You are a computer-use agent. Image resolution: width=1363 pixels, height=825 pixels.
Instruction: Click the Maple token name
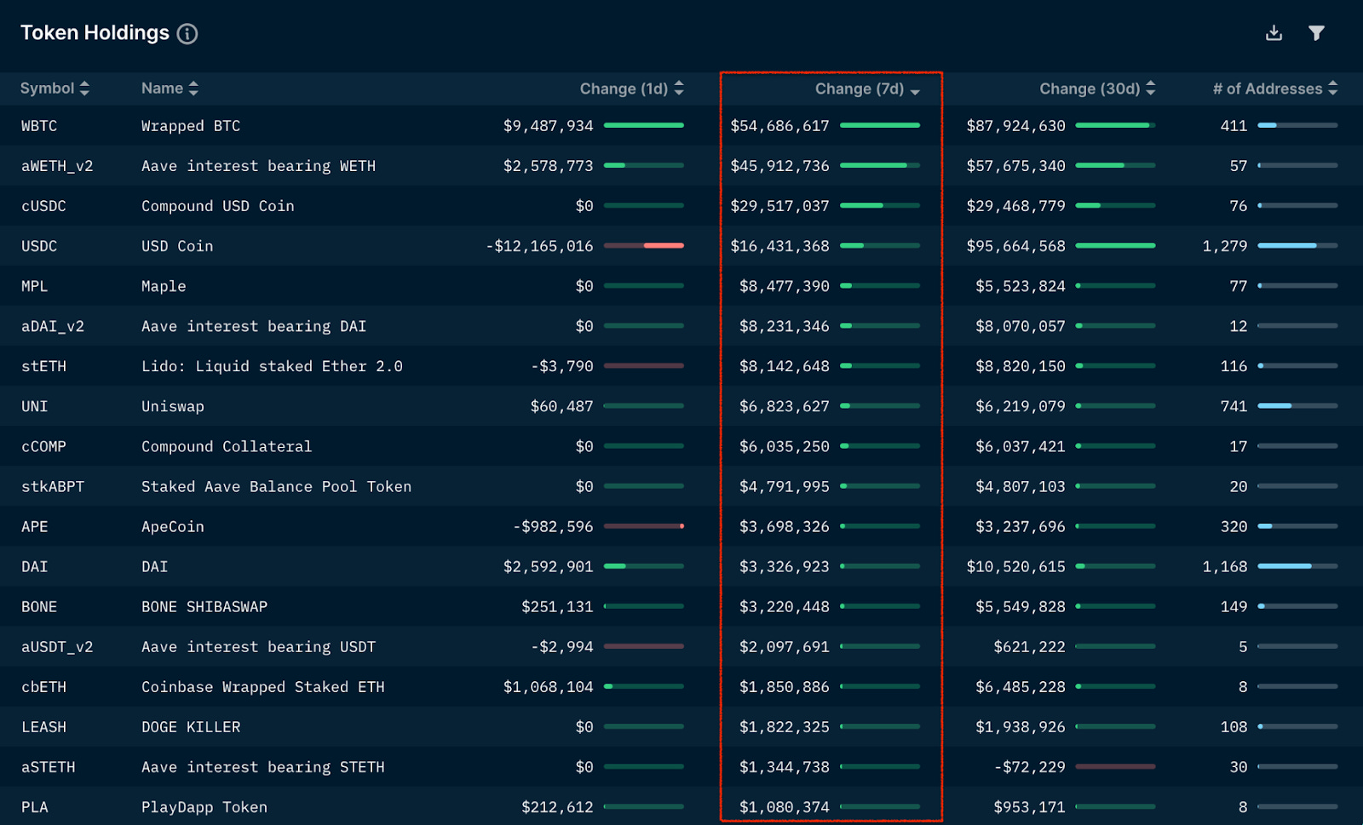pos(164,286)
